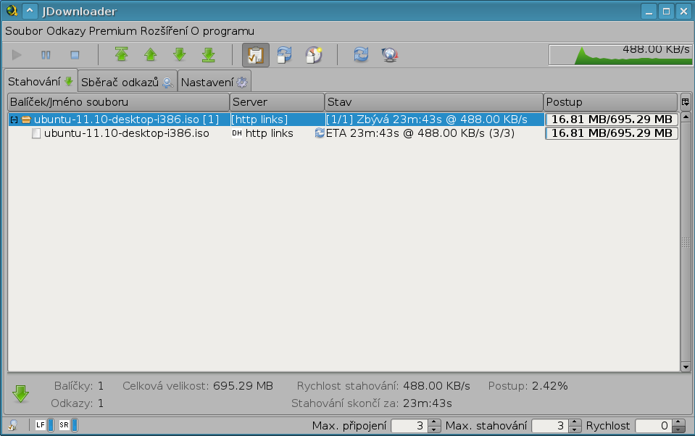The height and width of the screenshot is (436, 695).
Task: Switch to the Sběrač odkazů tab
Action: tap(128, 82)
